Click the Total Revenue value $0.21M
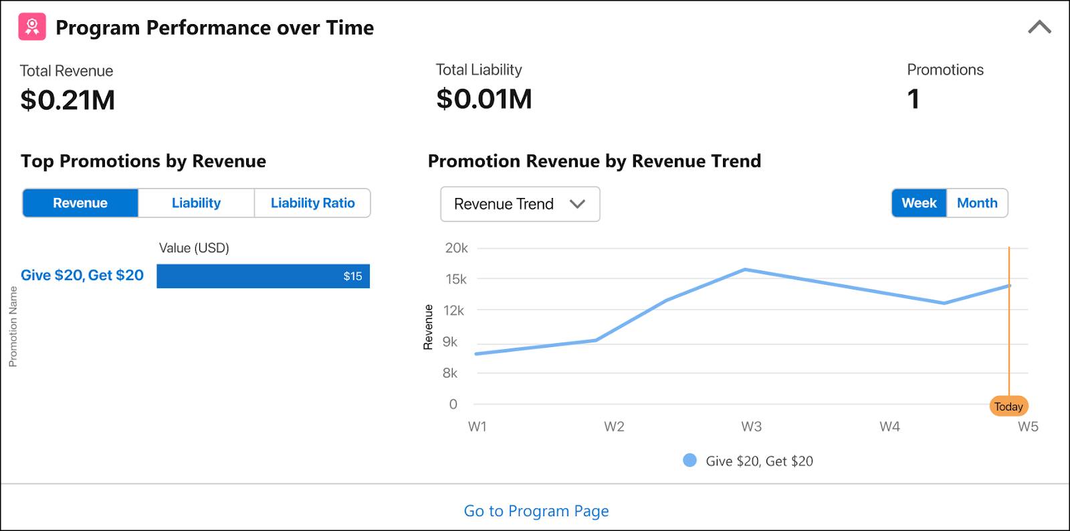1070x531 pixels. (x=68, y=100)
